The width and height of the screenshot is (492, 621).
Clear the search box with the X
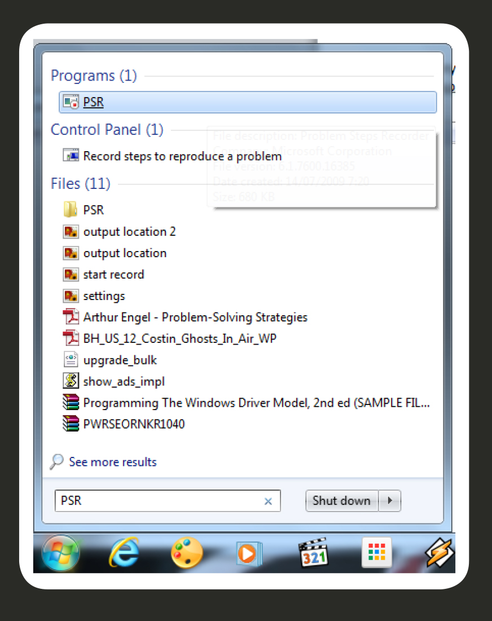point(269,501)
